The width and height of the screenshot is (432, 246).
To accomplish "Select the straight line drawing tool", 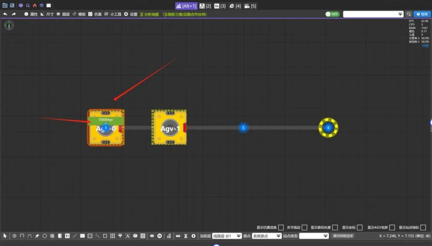I will click(x=75, y=236).
